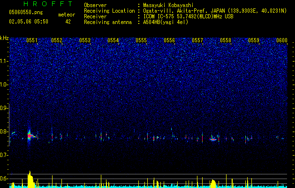Click the 0551 time marker

[32, 40]
